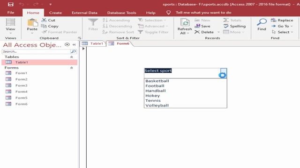
Task: Click the Filter funnel icon
Action: 93,22
